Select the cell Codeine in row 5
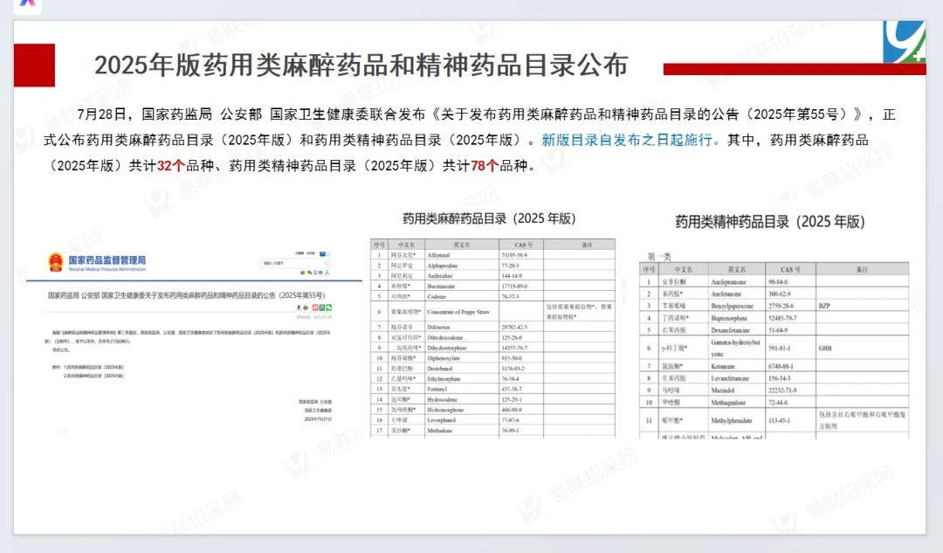The height and width of the screenshot is (553, 943). [462, 297]
